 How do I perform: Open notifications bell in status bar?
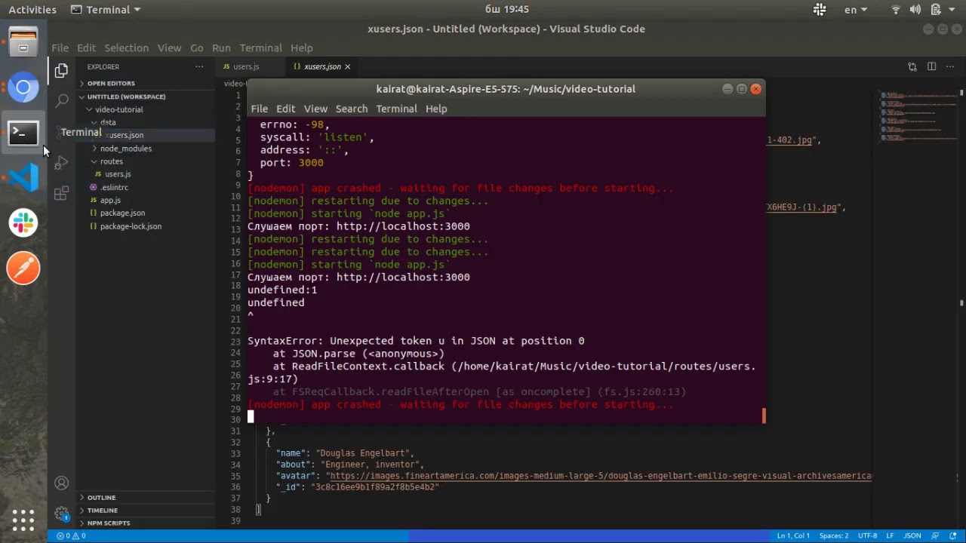point(952,535)
